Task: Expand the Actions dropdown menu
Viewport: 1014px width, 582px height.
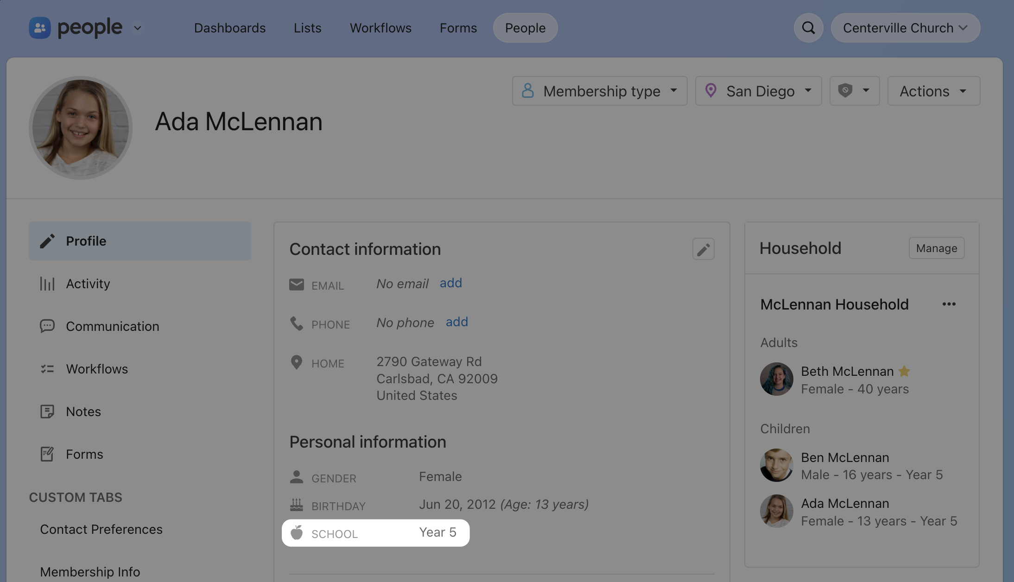Action: tap(933, 91)
